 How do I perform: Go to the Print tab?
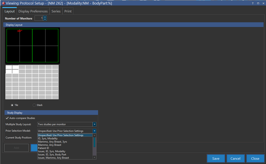click(x=68, y=11)
